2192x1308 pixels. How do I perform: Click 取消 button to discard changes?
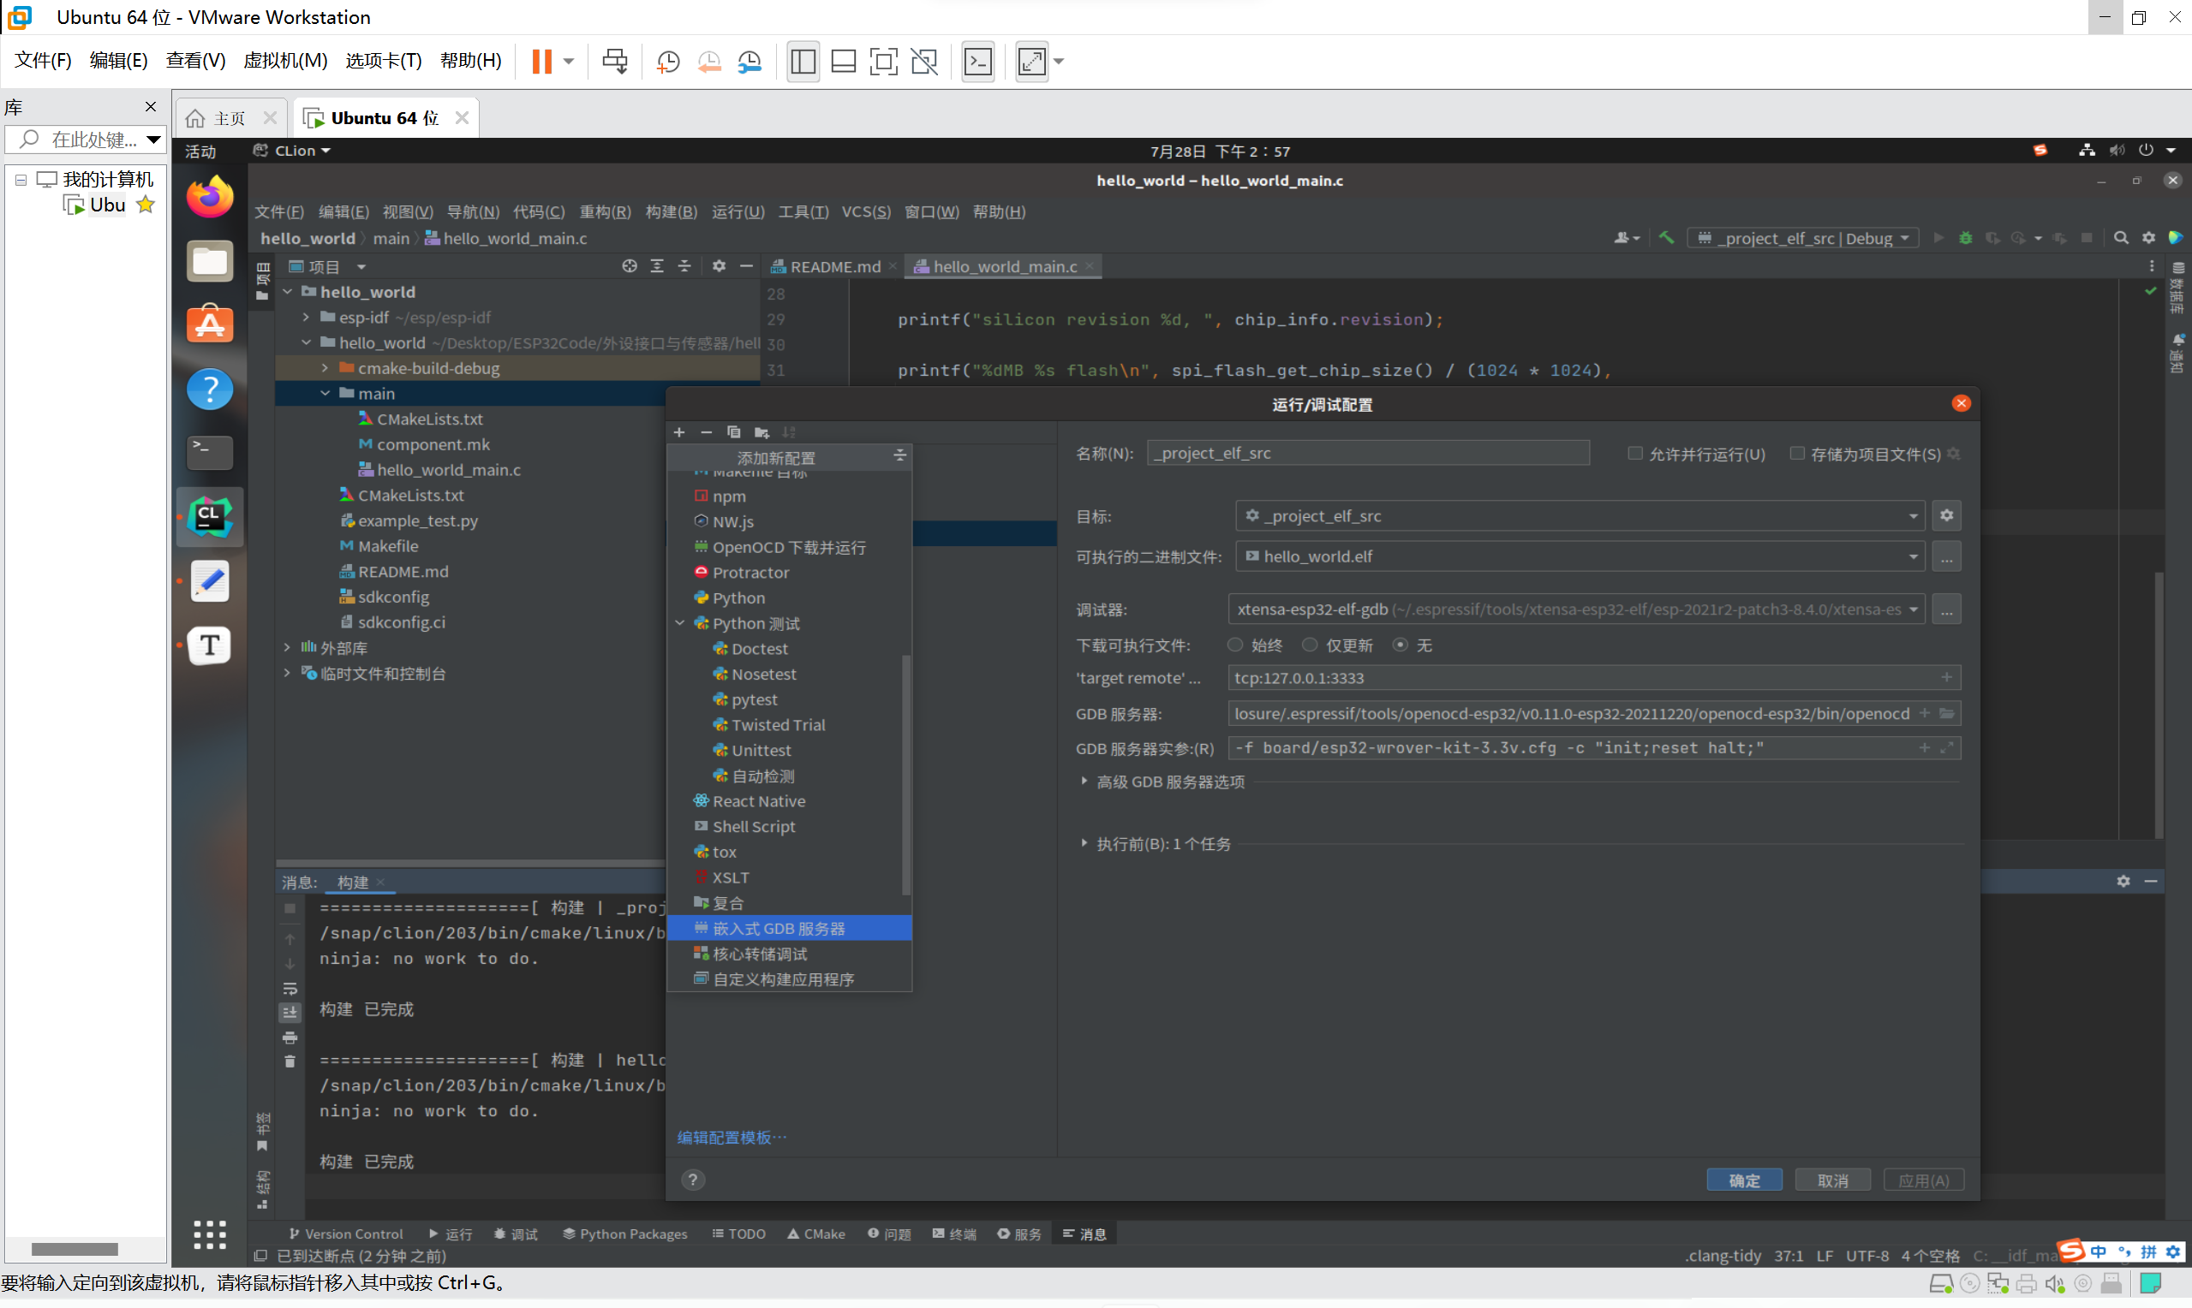click(x=1832, y=1180)
